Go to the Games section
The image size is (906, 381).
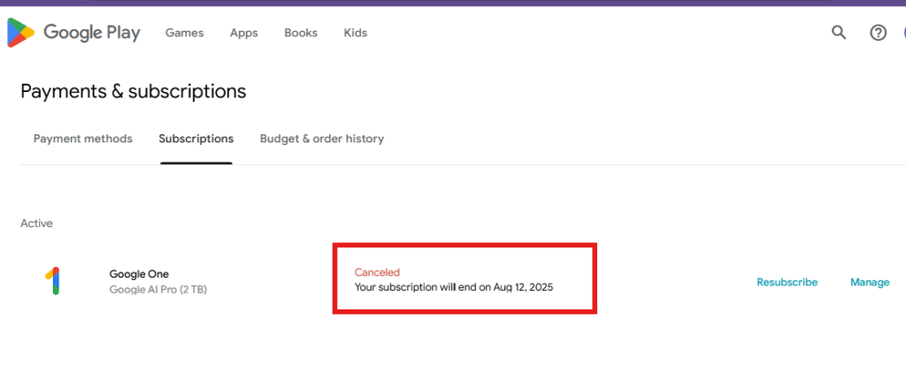click(x=184, y=33)
